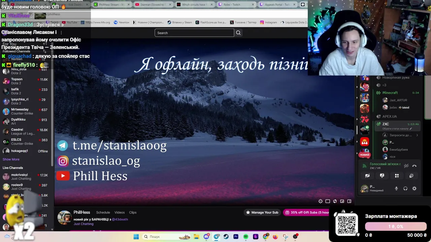Screen dimensions: 431x242
Task: Open mokrivskyi live channel in sidebar
Action: (x=26, y=177)
